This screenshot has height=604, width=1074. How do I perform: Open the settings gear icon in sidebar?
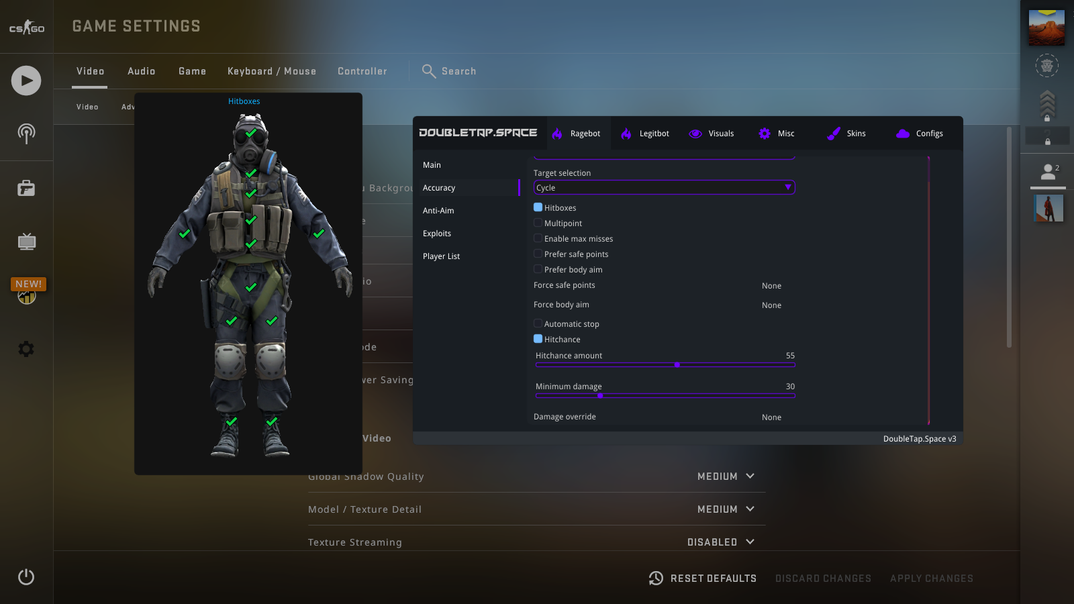pyautogui.click(x=26, y=349)
